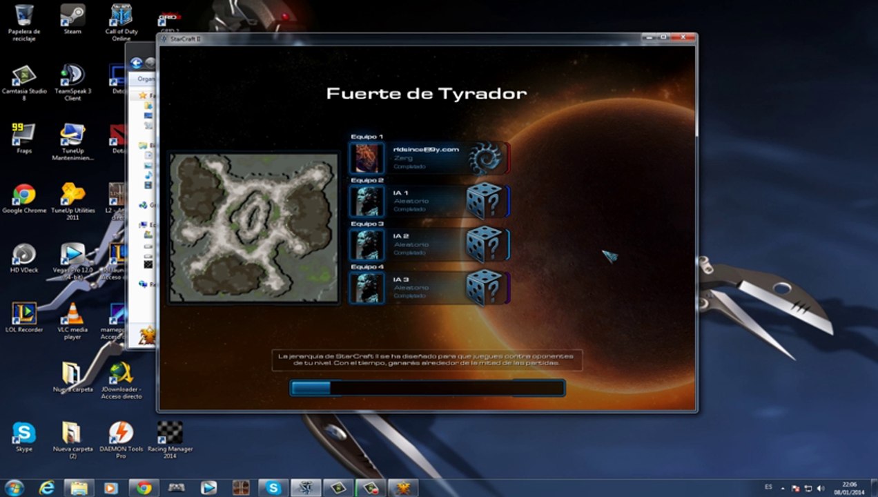The height and width of the screenshot is (497, 878).
Task: Switch to Skype in the taskbar
Action: click(273, 488)
